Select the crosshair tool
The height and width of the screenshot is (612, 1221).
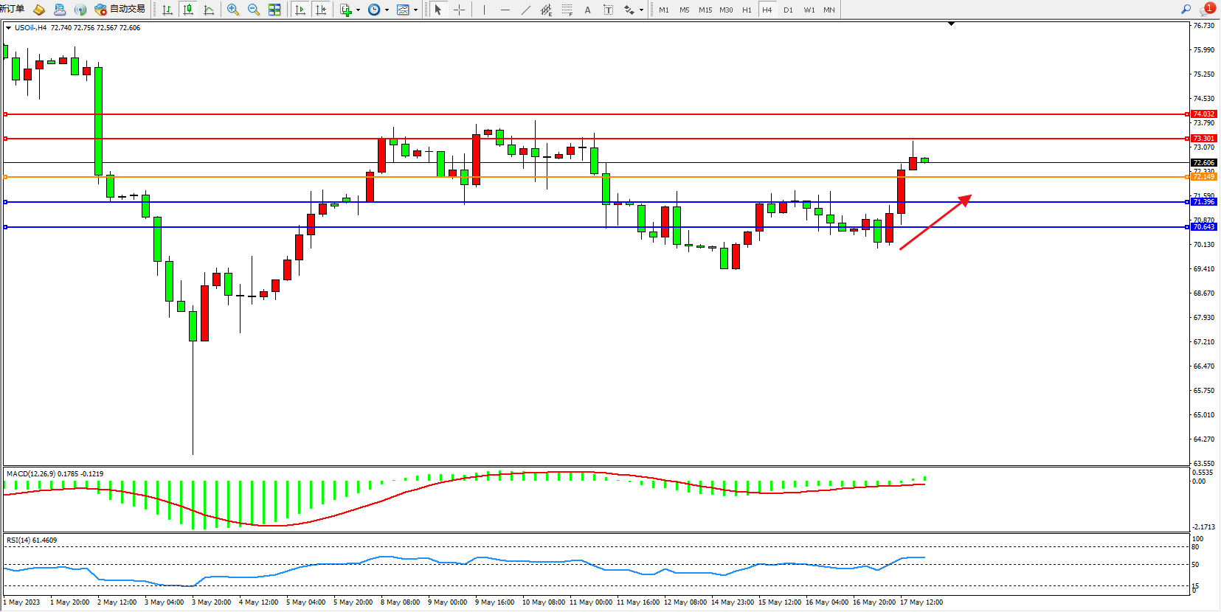[x=459, y=10]
